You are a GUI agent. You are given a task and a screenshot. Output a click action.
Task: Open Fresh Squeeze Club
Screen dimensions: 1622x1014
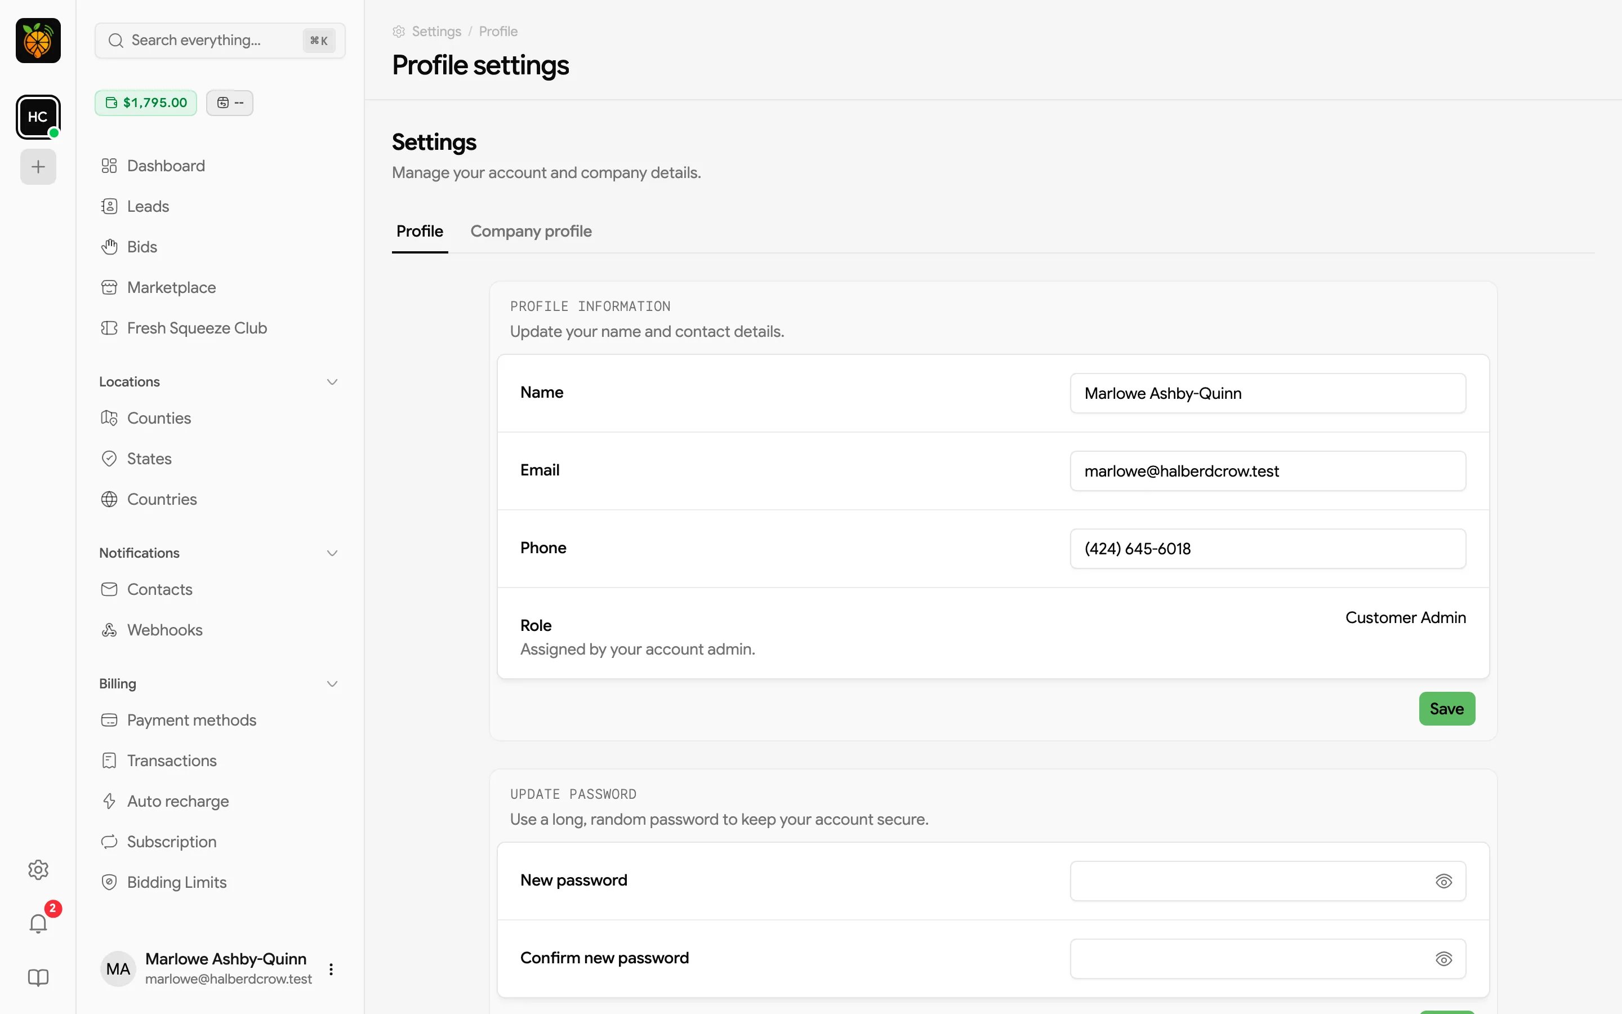point(220,328)
